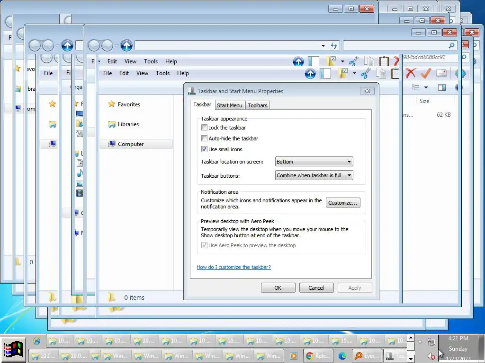Screen dimensions: 485x363
Task: Open Media Player icon in taskbar
Action: click(x=293, y=356)
